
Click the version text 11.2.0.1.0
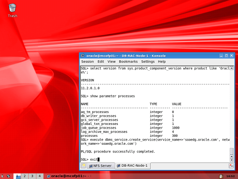pyautogui.click(x=90, y=88)
